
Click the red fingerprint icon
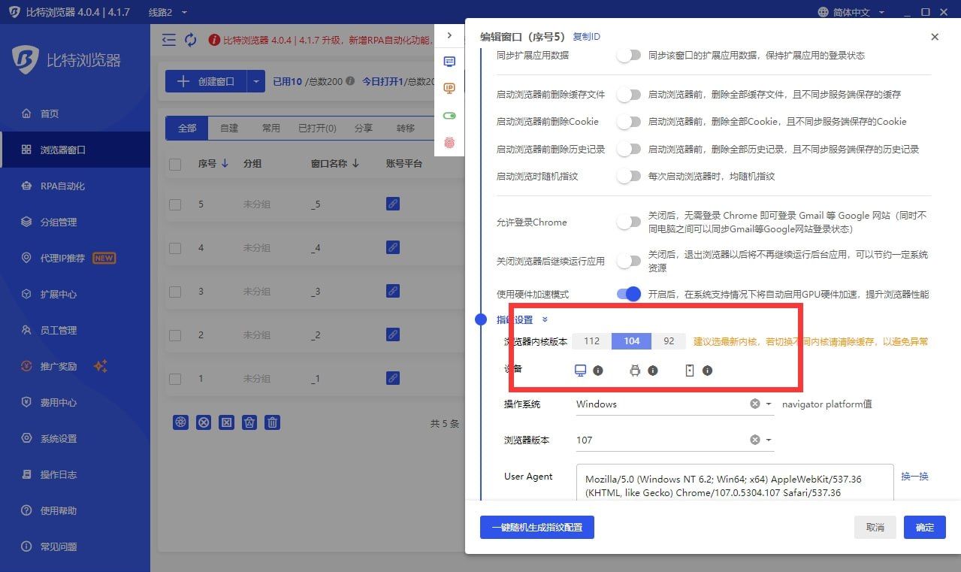tap(449, 142)
